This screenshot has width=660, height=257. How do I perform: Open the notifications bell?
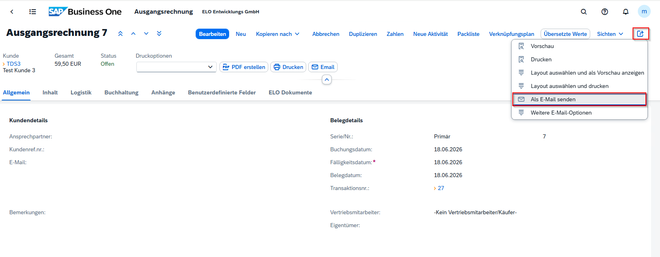pyautogui.click(x=626, y=12)
